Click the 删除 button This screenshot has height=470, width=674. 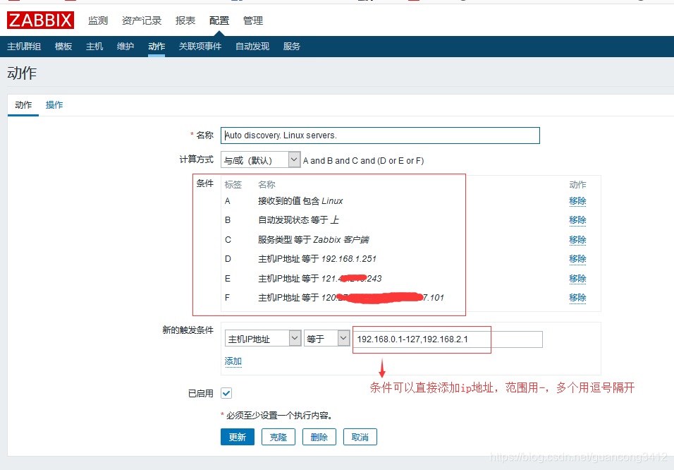[x=319, y=437]
